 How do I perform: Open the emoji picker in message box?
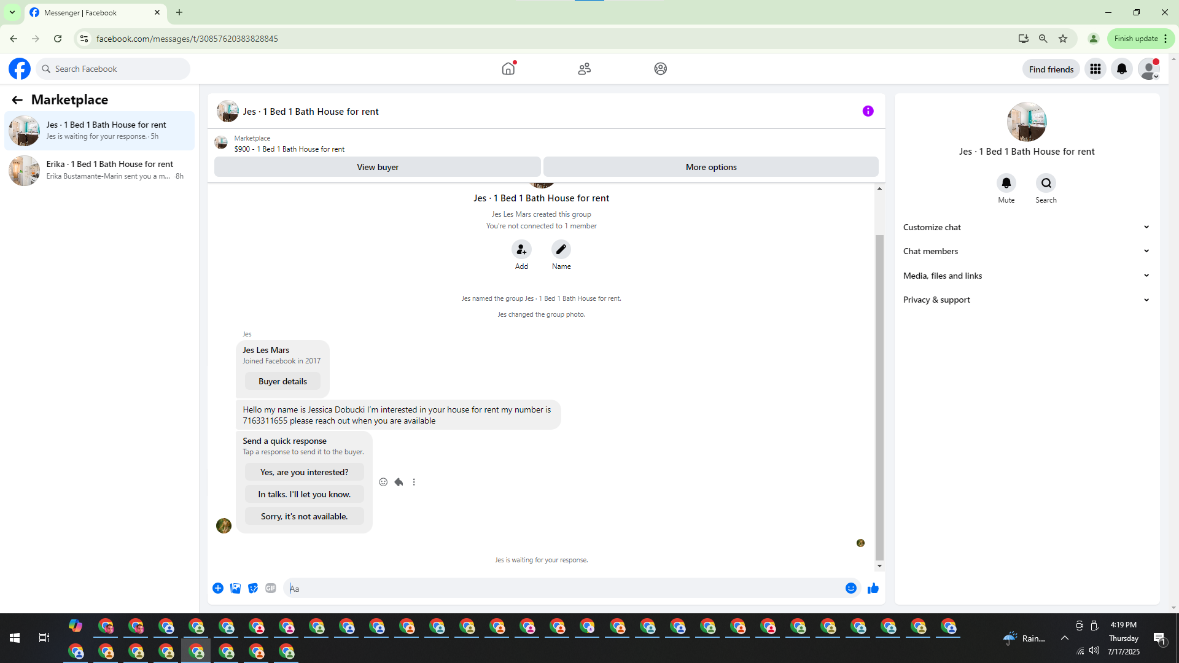click(x=850, y=588)
